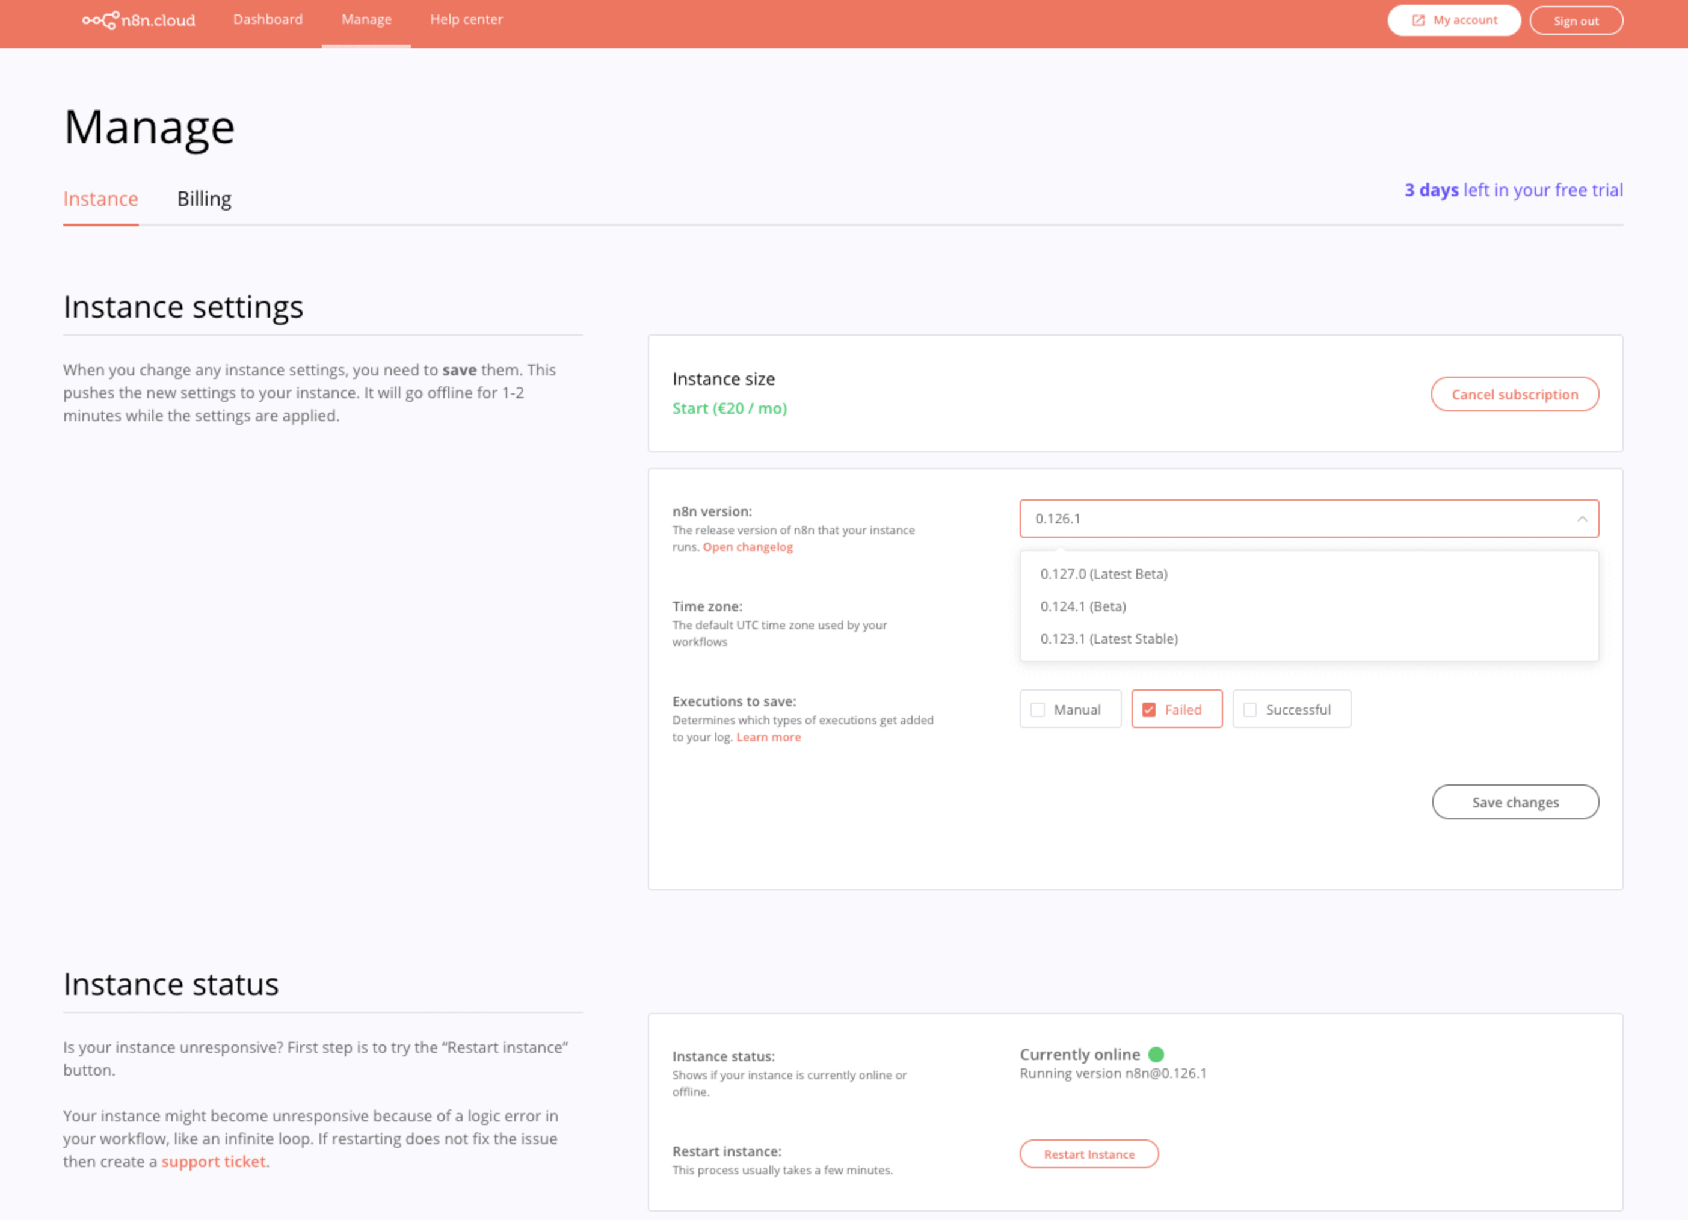Click the Dashboard navigation icon
Image resolution: width=1688 pixels, height=1220 pixels.
tap(267, 20)
